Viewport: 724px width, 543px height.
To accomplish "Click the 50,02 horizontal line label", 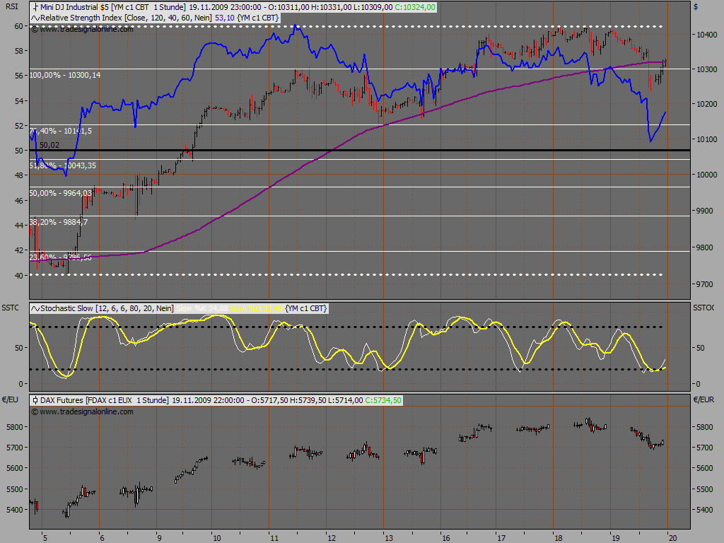I will point(49,146).
